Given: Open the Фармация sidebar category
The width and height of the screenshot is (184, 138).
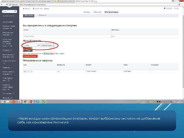Looking at the screenshot, I should (x=7, y=67).
